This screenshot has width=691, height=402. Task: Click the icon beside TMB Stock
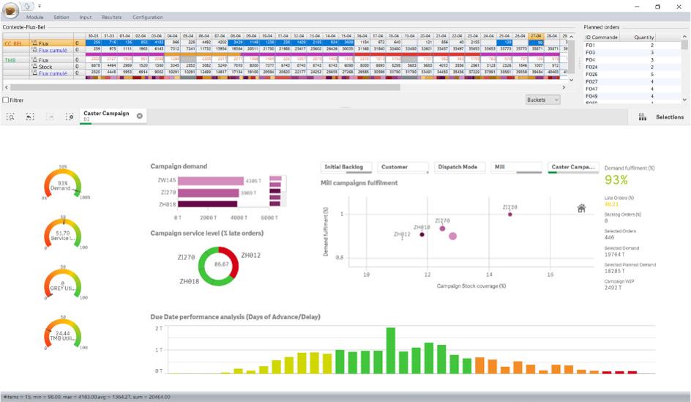pos(35,67)
